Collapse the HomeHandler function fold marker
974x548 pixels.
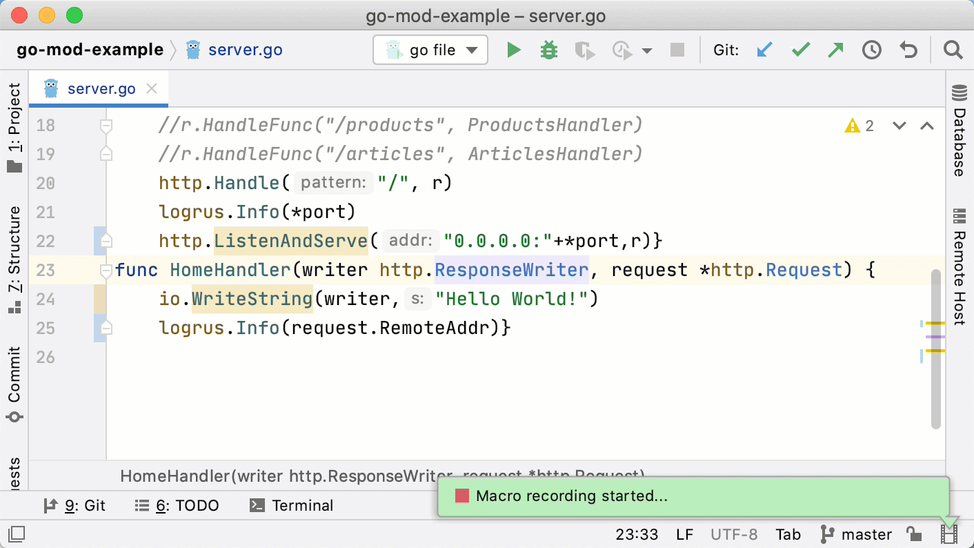click(x=106, y=270)
